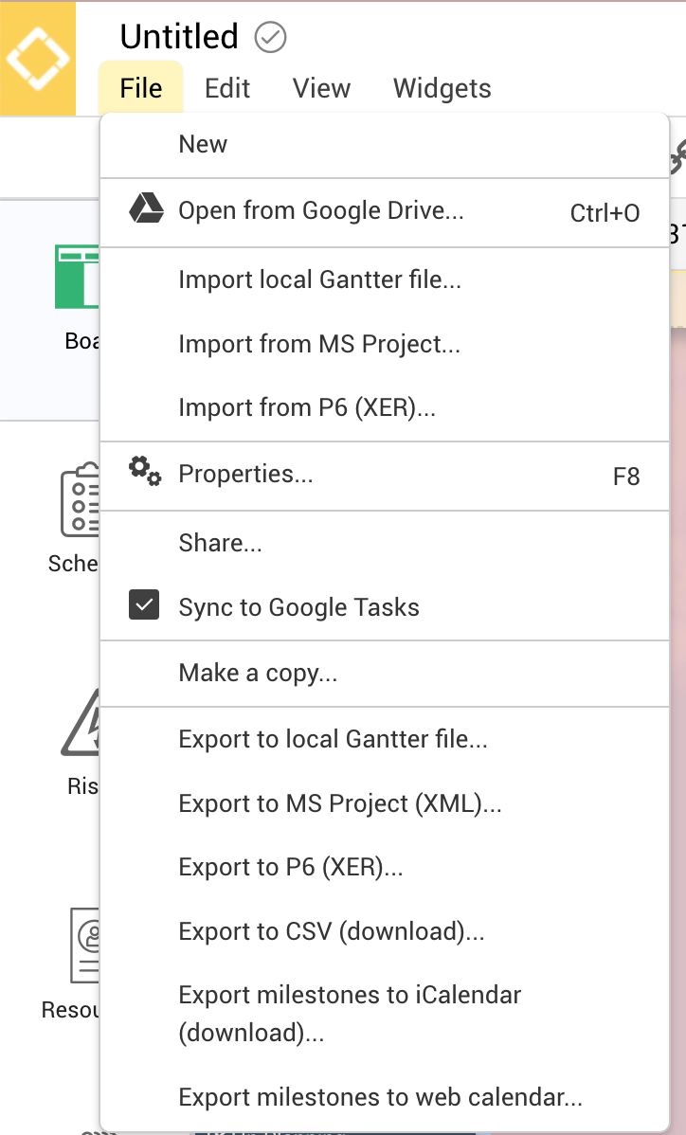Open the View menu
686x1135 pixels.
[321, 88]
